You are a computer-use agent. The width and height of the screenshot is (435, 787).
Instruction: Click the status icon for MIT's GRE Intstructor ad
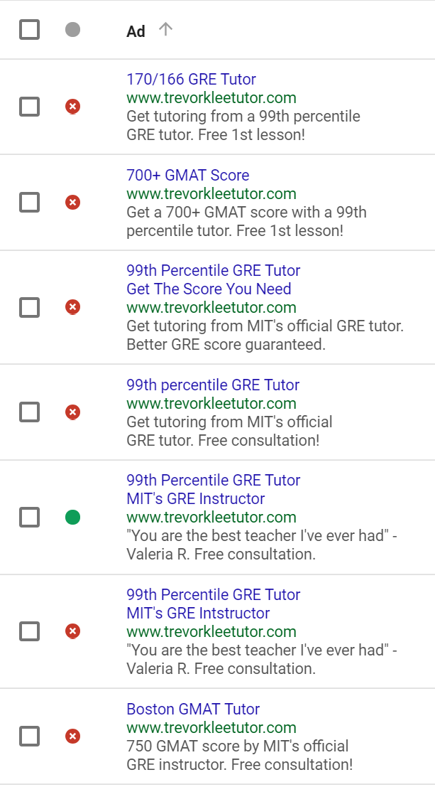(72, 631)
